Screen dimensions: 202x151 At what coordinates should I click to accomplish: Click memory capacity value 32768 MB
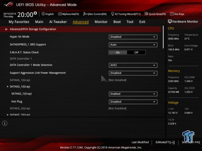click(x=173, y=92)
